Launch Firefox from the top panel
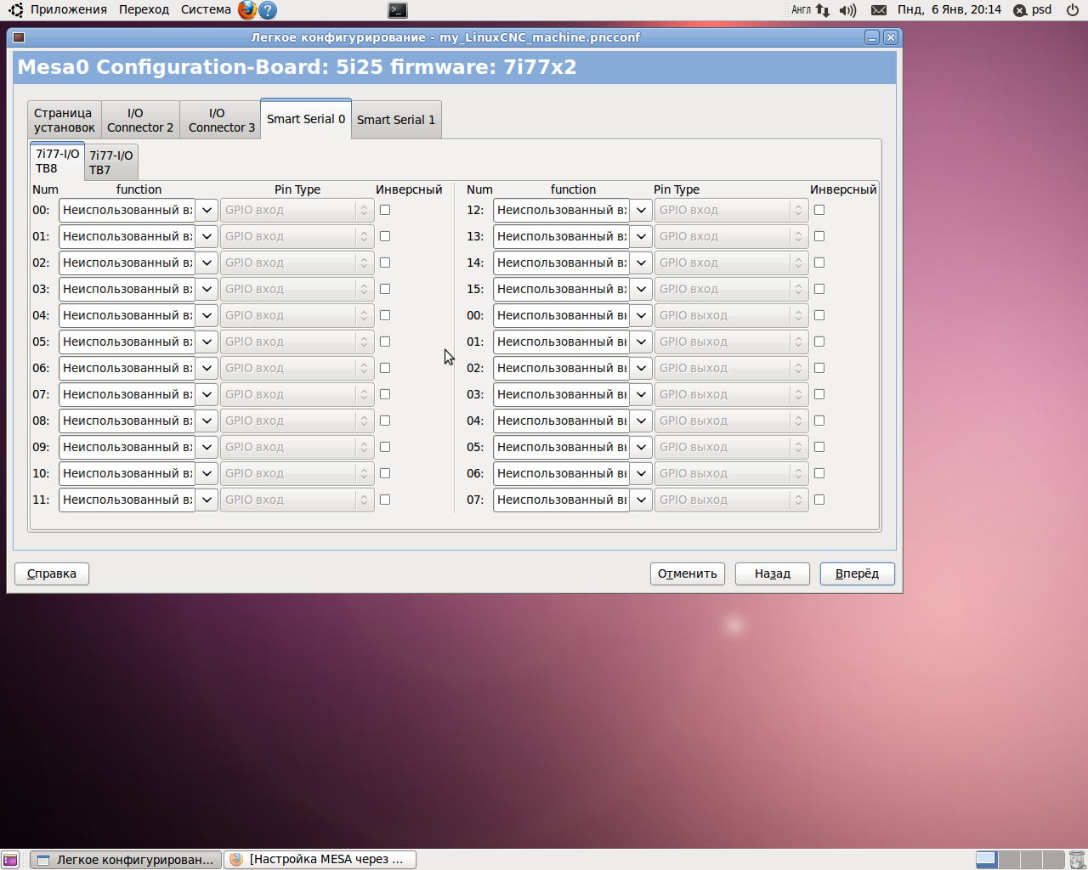Viewport: 1088px width, 870px height. 247,10
